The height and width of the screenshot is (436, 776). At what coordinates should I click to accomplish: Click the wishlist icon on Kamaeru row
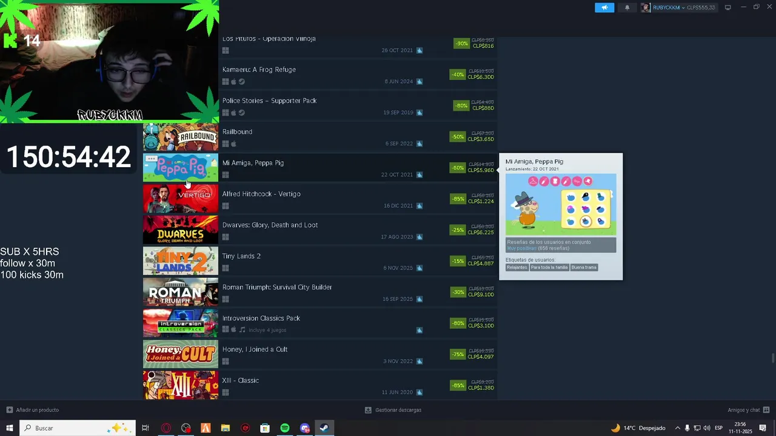point(420,81)
